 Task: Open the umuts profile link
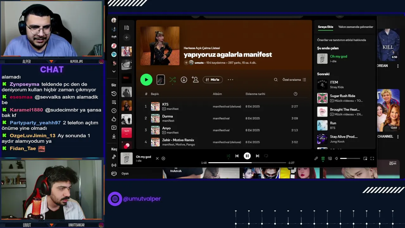[199, 63]
